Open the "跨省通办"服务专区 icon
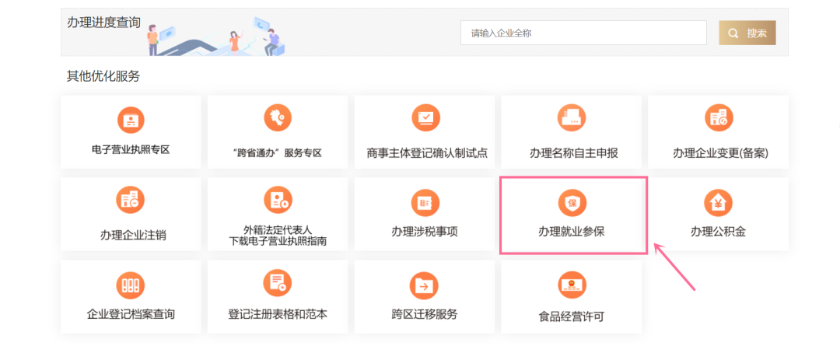The image size is (840, 353). coord(278,117)
